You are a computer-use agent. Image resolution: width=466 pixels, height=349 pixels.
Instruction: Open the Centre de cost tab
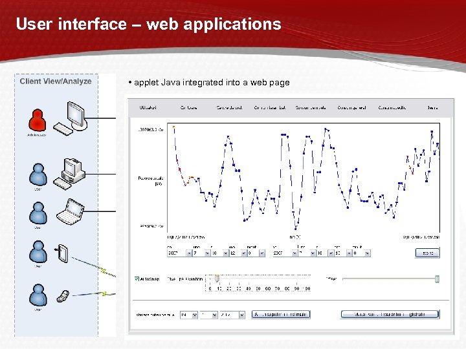229,108
